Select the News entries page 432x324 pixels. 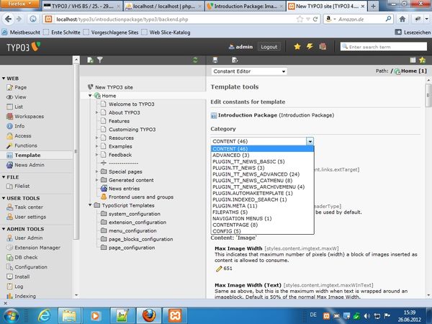coord(124,189)
